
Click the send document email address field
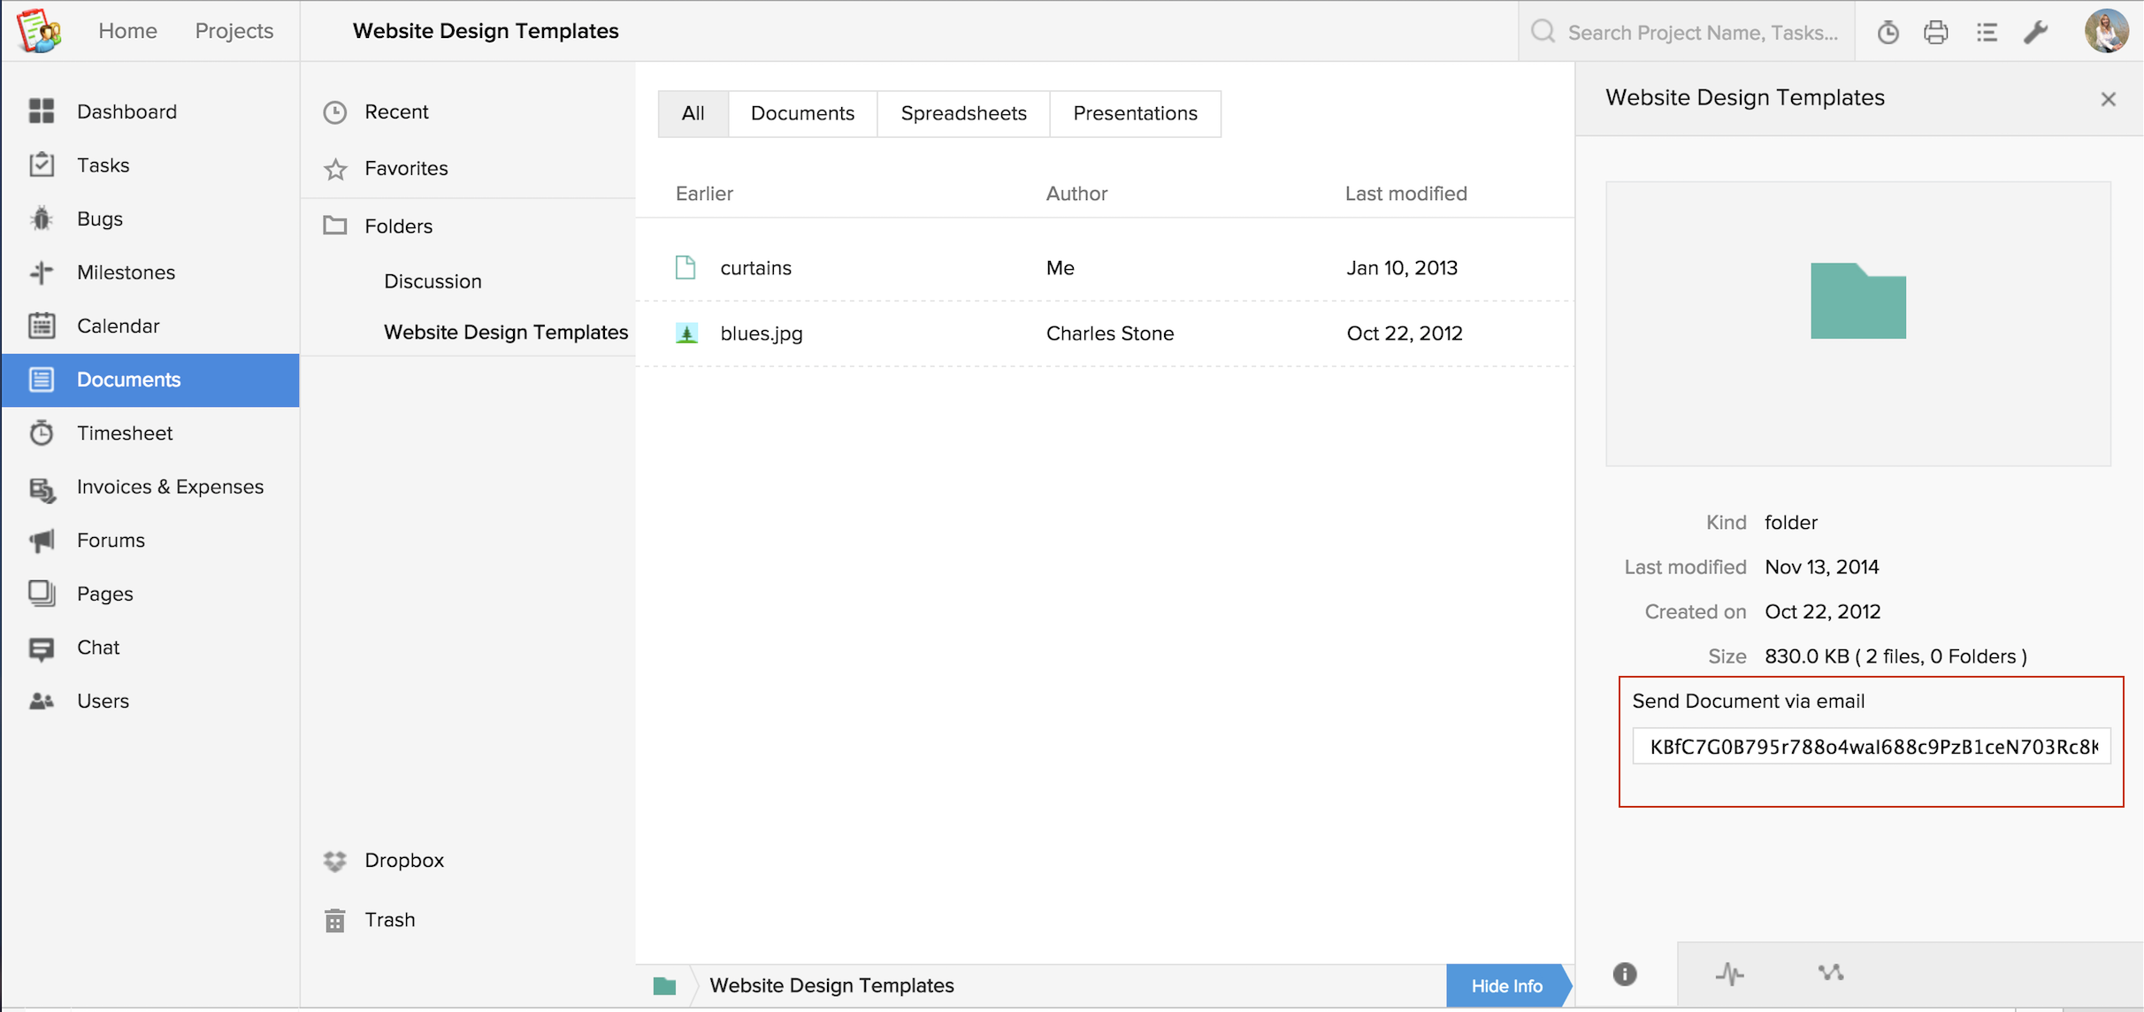click(x=1872, y=747)
